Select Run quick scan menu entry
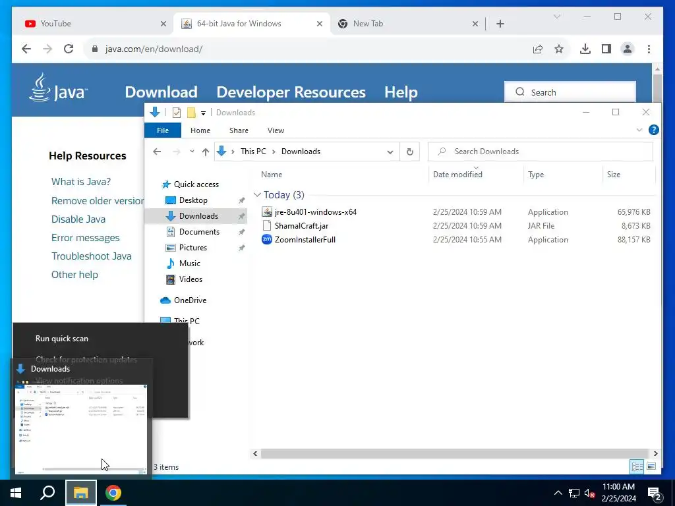The height and width of the screenshot is (506, 675). point(61,339)
